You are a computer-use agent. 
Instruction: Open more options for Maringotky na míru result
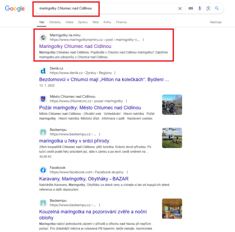[143, 40]
